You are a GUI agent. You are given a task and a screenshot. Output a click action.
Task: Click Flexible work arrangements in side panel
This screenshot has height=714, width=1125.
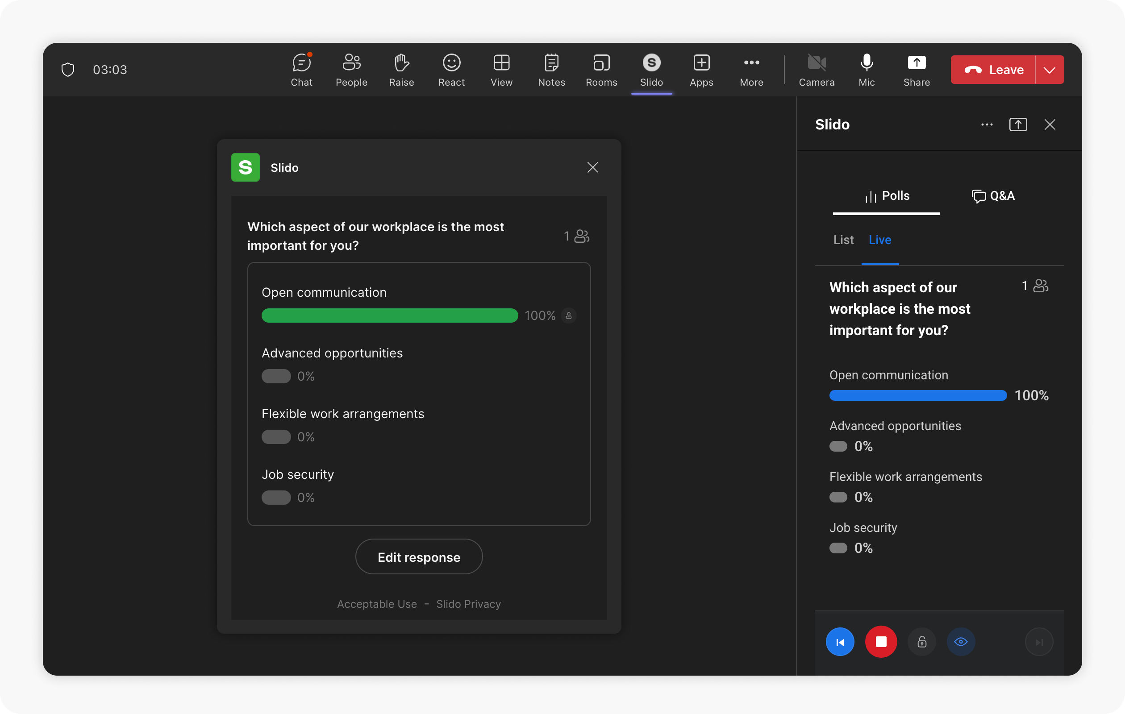coord(905,477)
